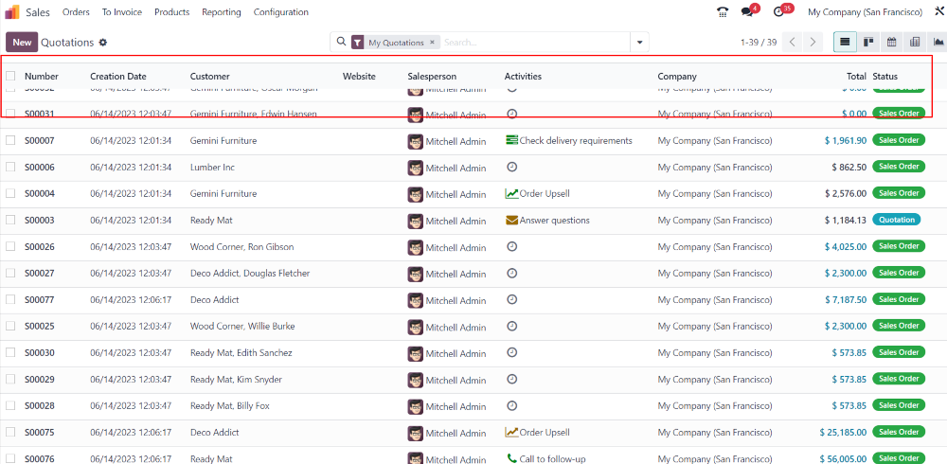Select the checkbox for order S00003

click(10, 220)
